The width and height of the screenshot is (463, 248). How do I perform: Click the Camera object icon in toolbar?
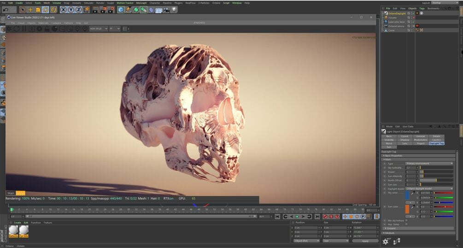click(x=166, y=10)
